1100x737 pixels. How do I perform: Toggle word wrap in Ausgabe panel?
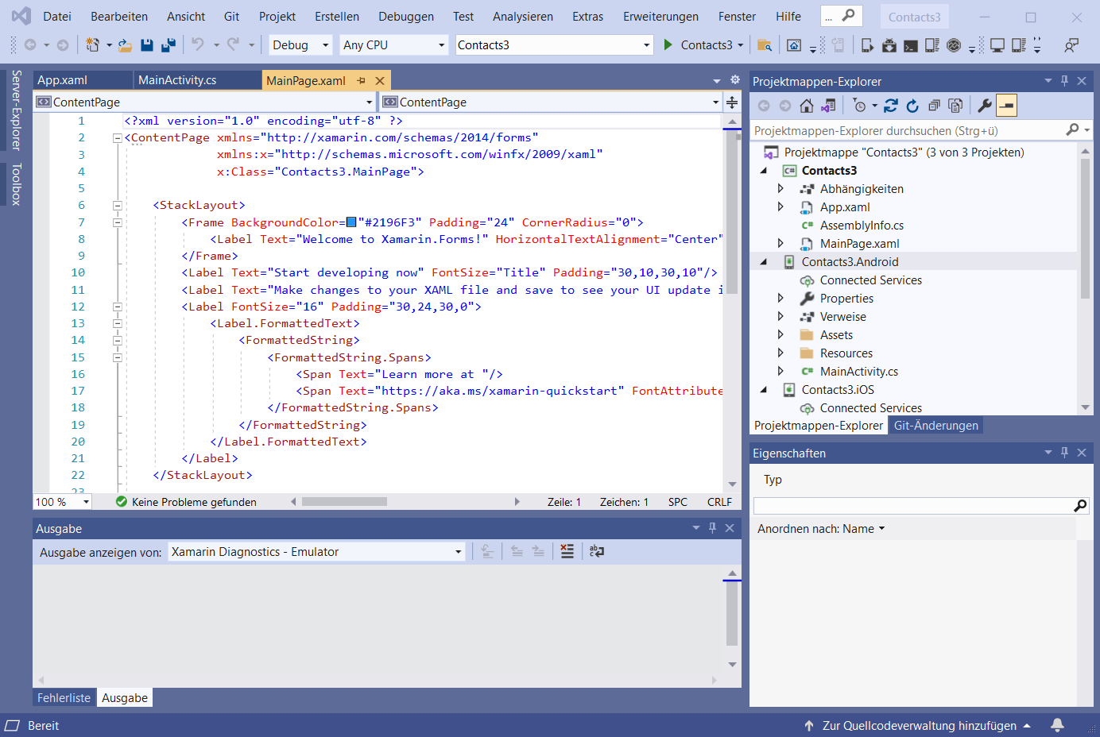pos(597,551)
